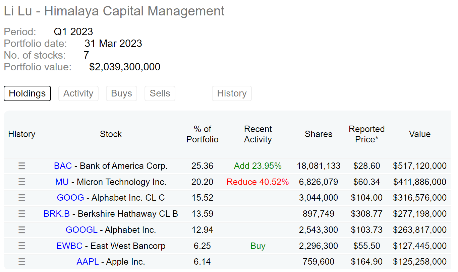
Task: Open the EWBC ticker link
Action: point(69,246)
